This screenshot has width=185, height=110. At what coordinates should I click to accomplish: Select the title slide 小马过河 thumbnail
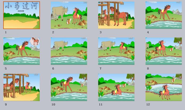pos(22,15)
